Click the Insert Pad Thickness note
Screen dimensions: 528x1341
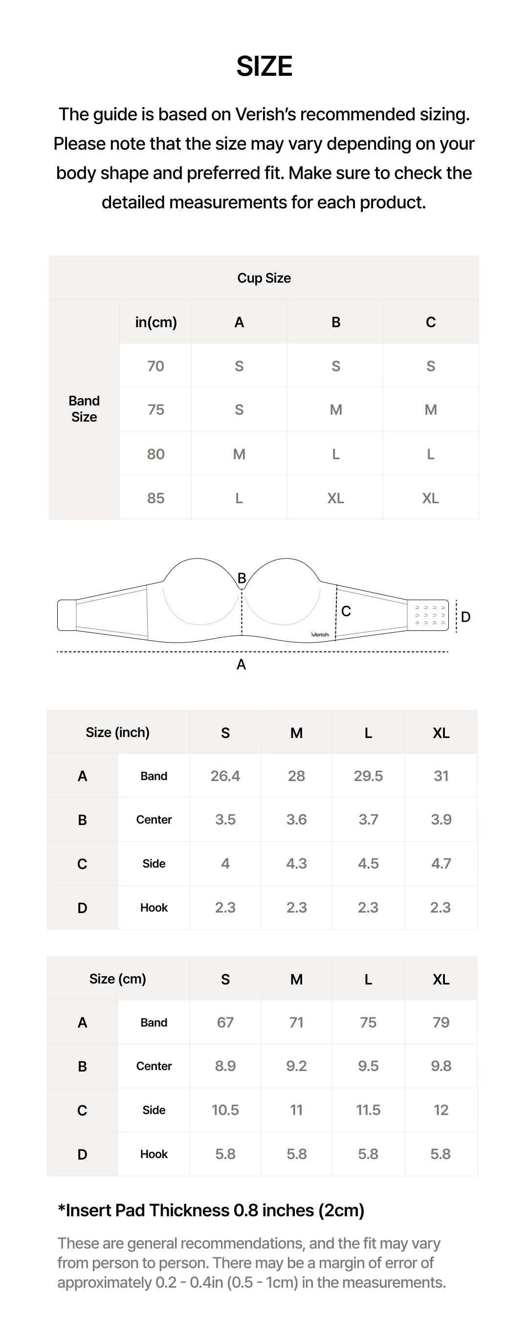[x=211, y=1210]
